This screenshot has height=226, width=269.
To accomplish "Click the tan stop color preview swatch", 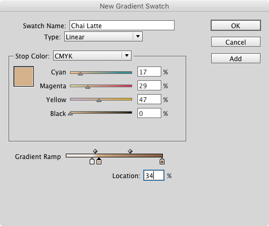I will (x=24, y=77).
